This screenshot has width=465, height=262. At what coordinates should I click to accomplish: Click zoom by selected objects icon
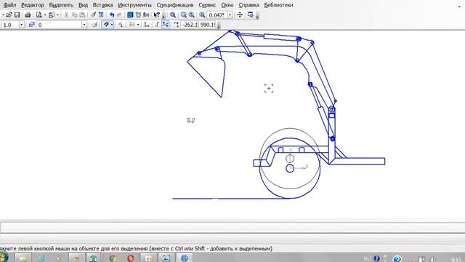[202, 15]
